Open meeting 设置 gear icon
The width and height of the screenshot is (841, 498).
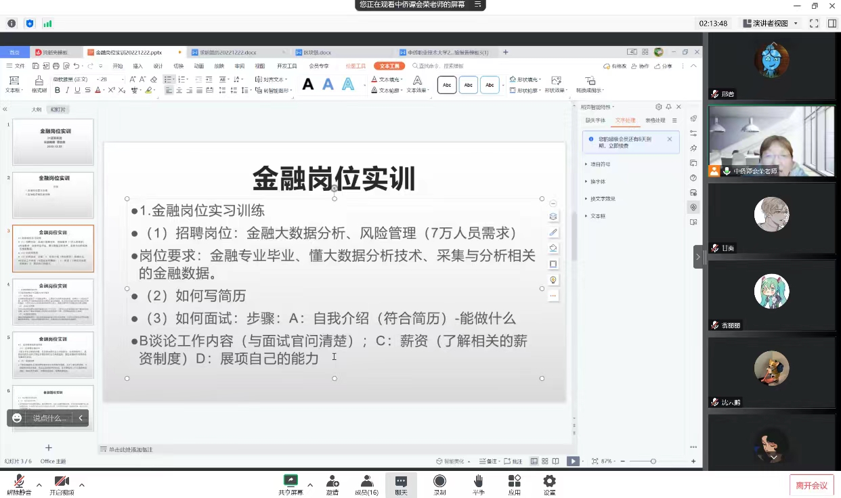click(549, 483)
